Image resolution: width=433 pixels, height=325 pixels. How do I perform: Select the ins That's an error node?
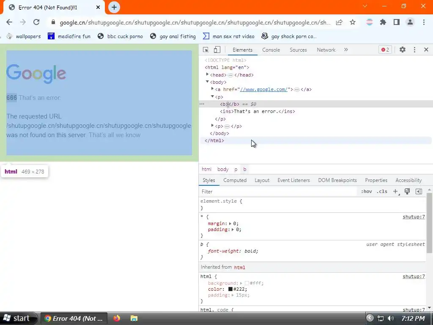pyautogui.click(x=258, y=112)
